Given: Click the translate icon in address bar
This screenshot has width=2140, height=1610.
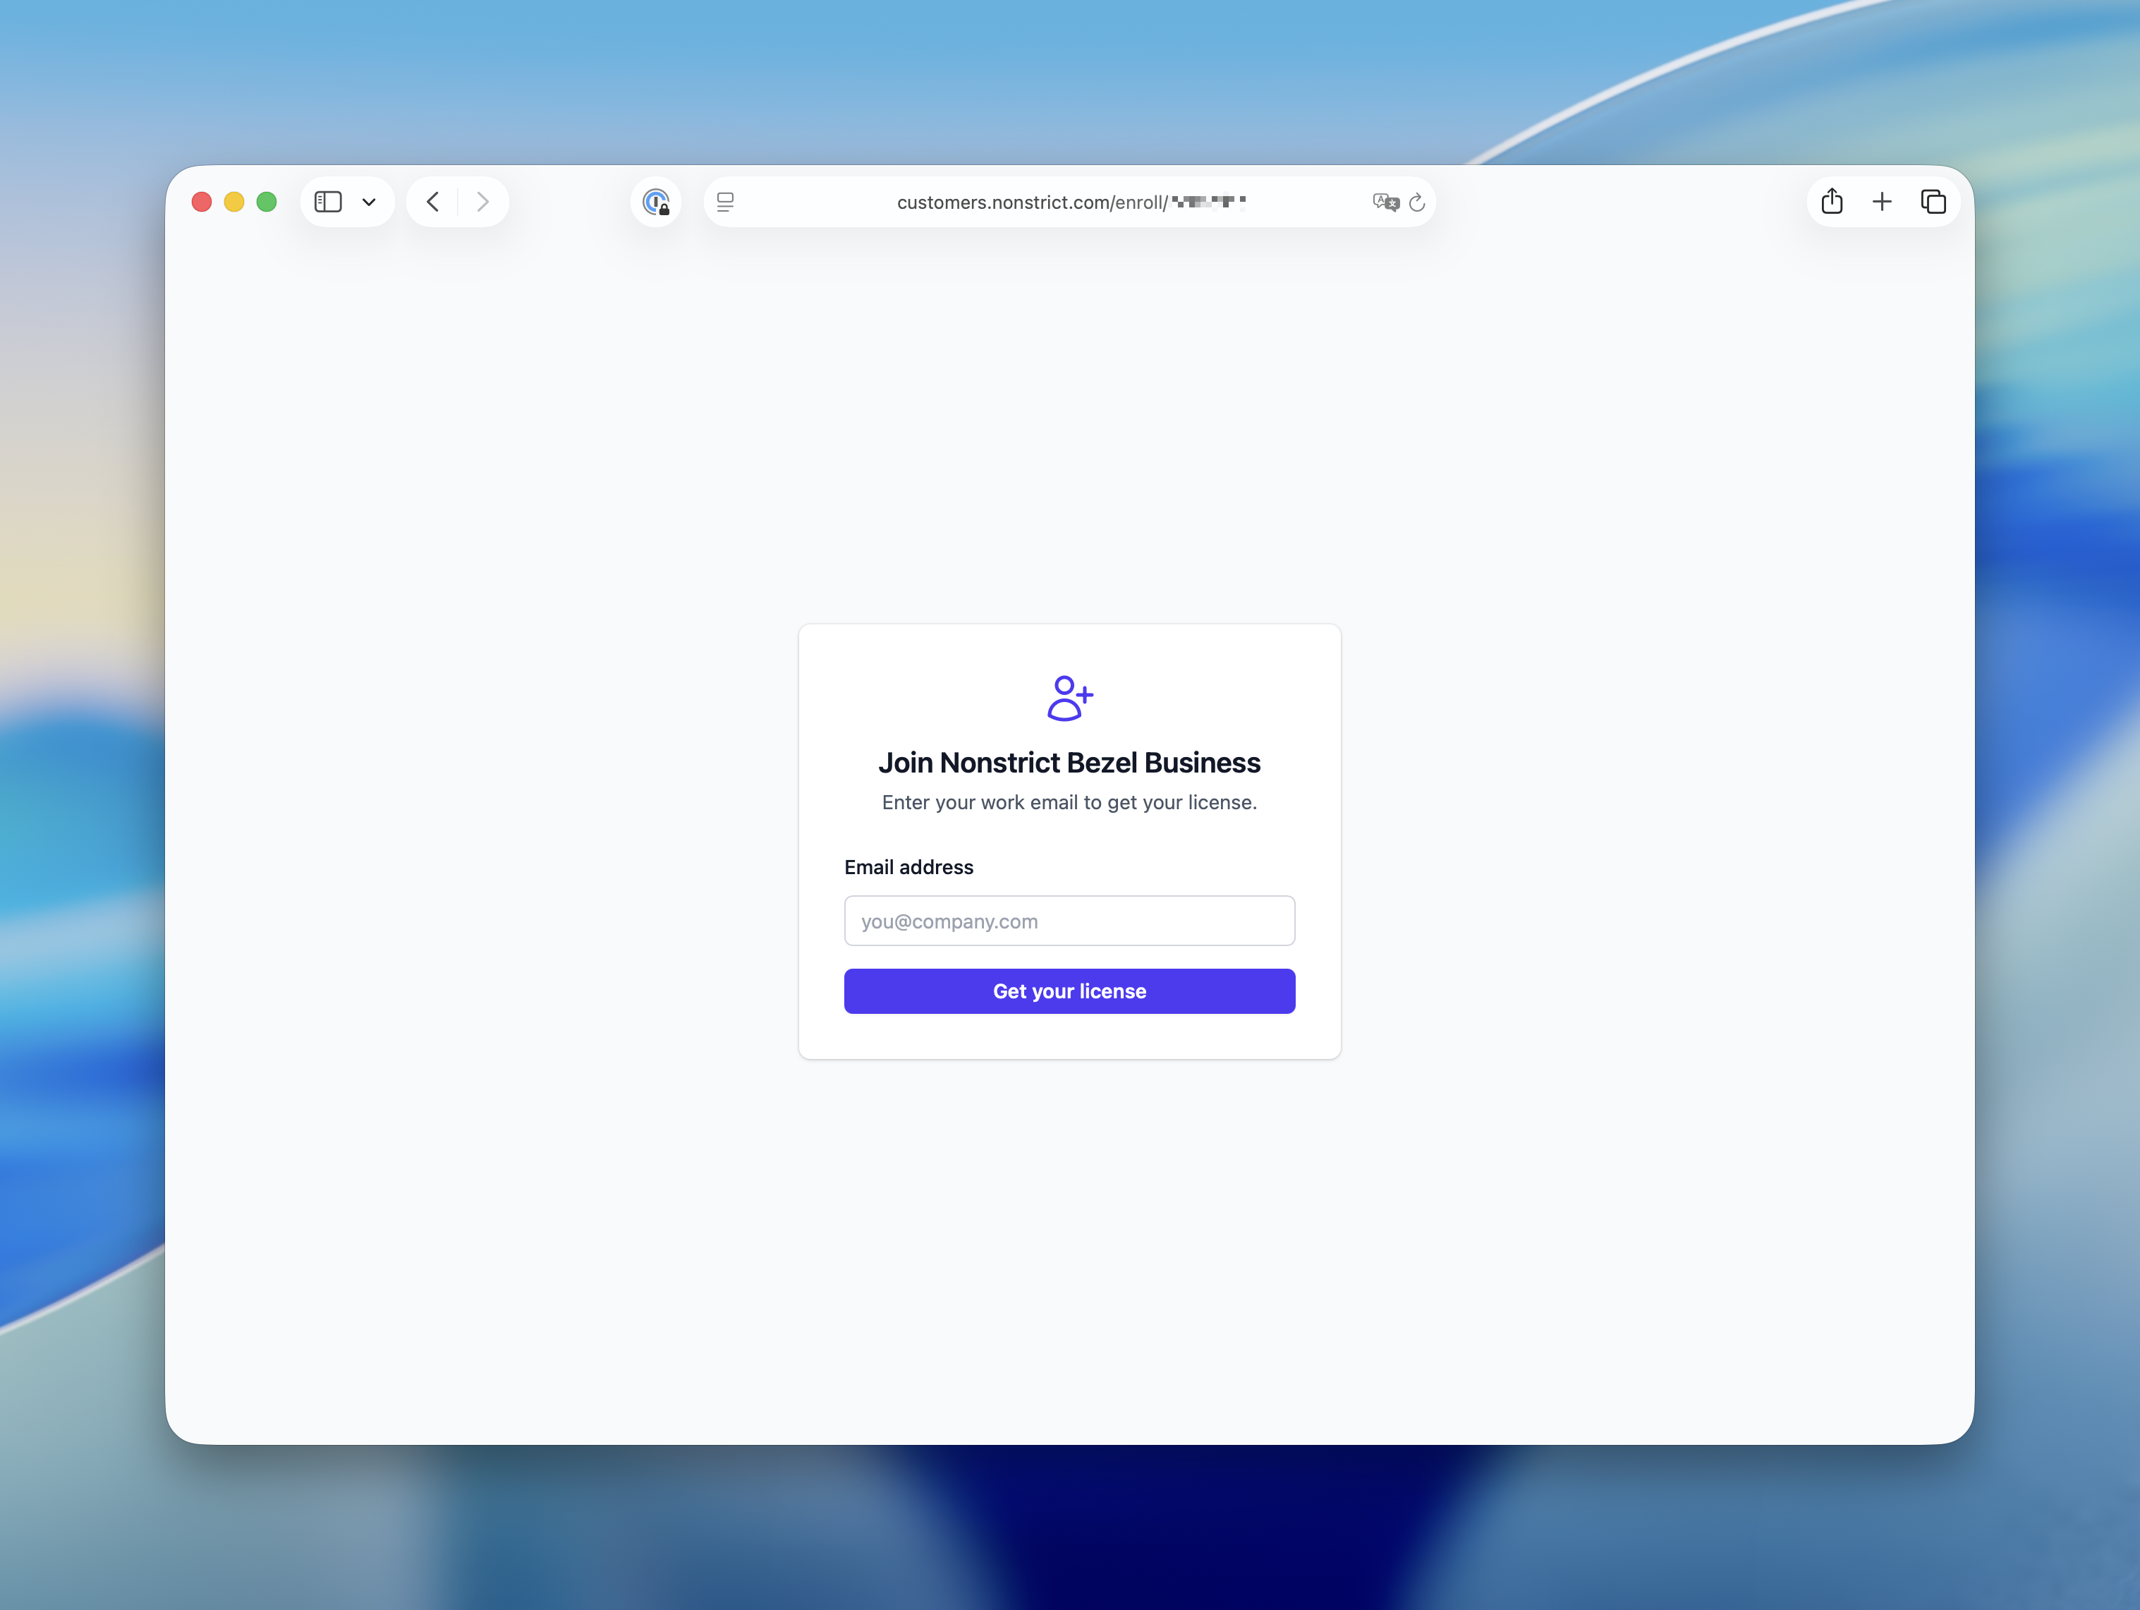Looking at the screenshot, I should click(1385, 202).
